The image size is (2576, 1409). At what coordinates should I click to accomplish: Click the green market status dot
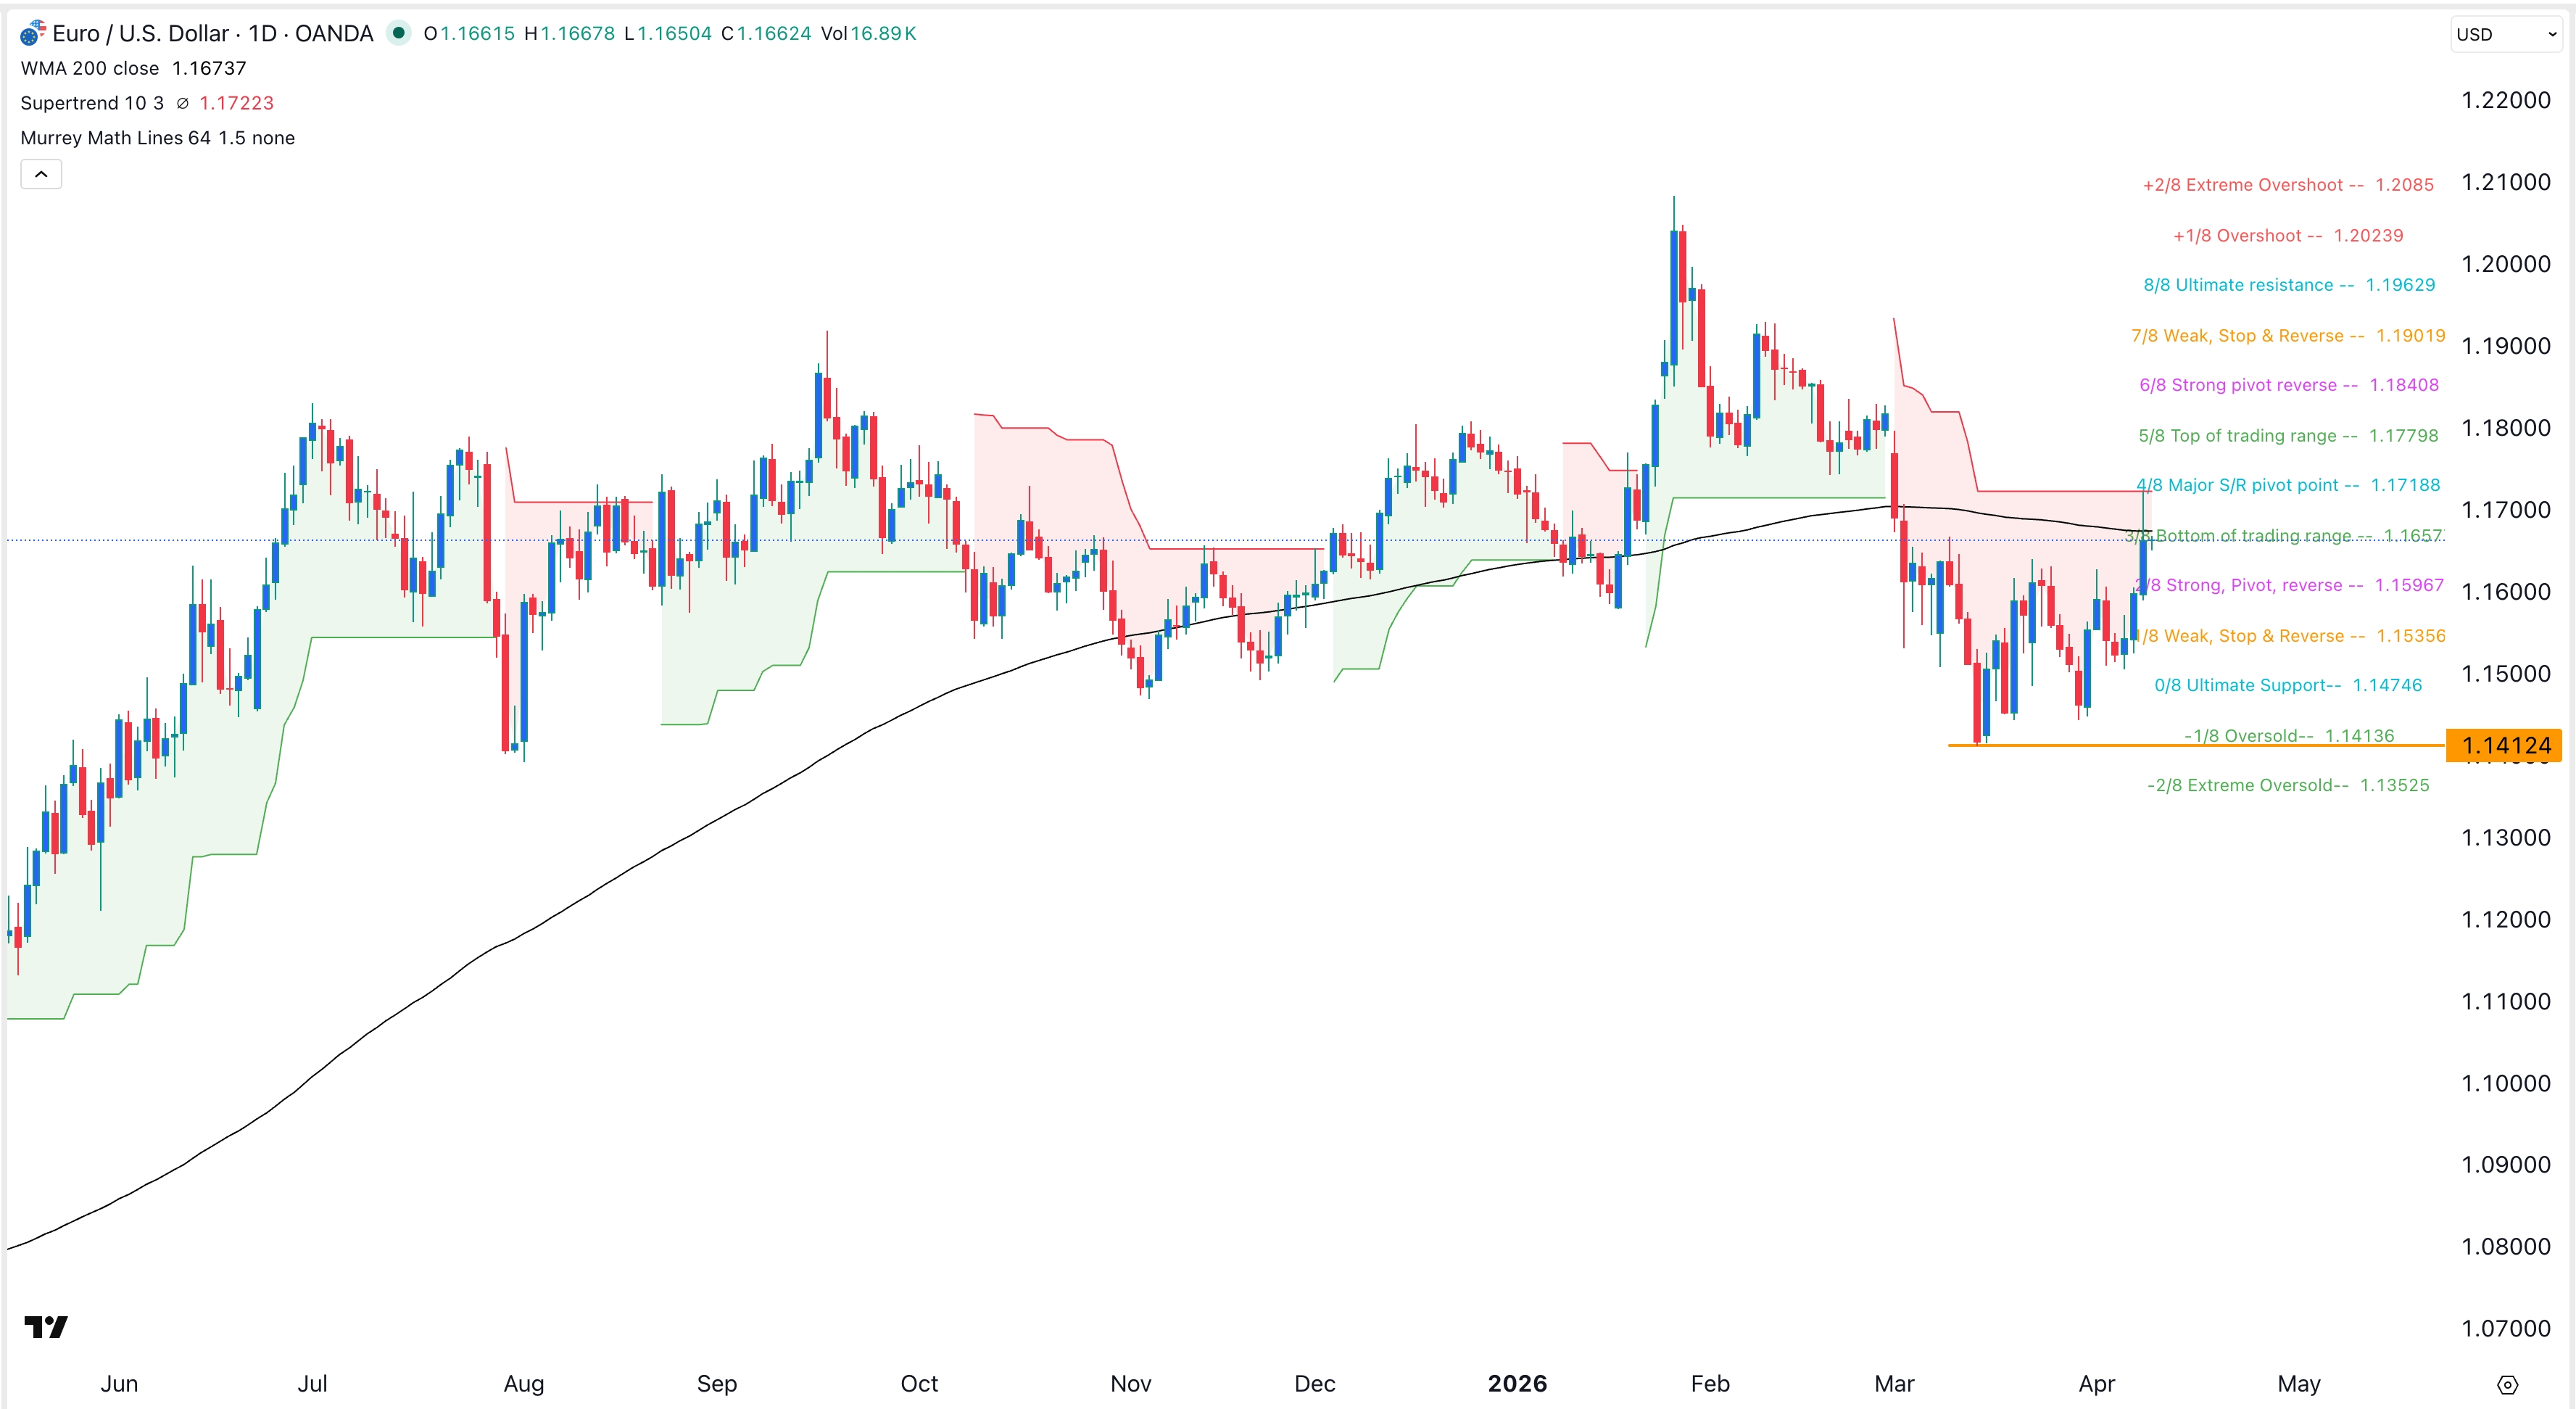tap(400, 33)
